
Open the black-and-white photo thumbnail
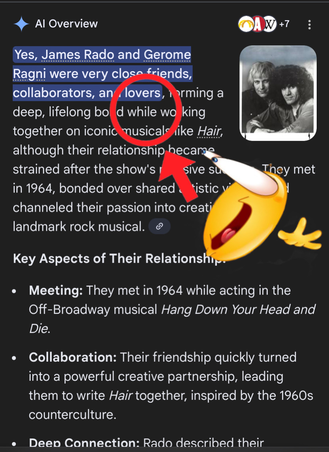click(x=278, y=93)
